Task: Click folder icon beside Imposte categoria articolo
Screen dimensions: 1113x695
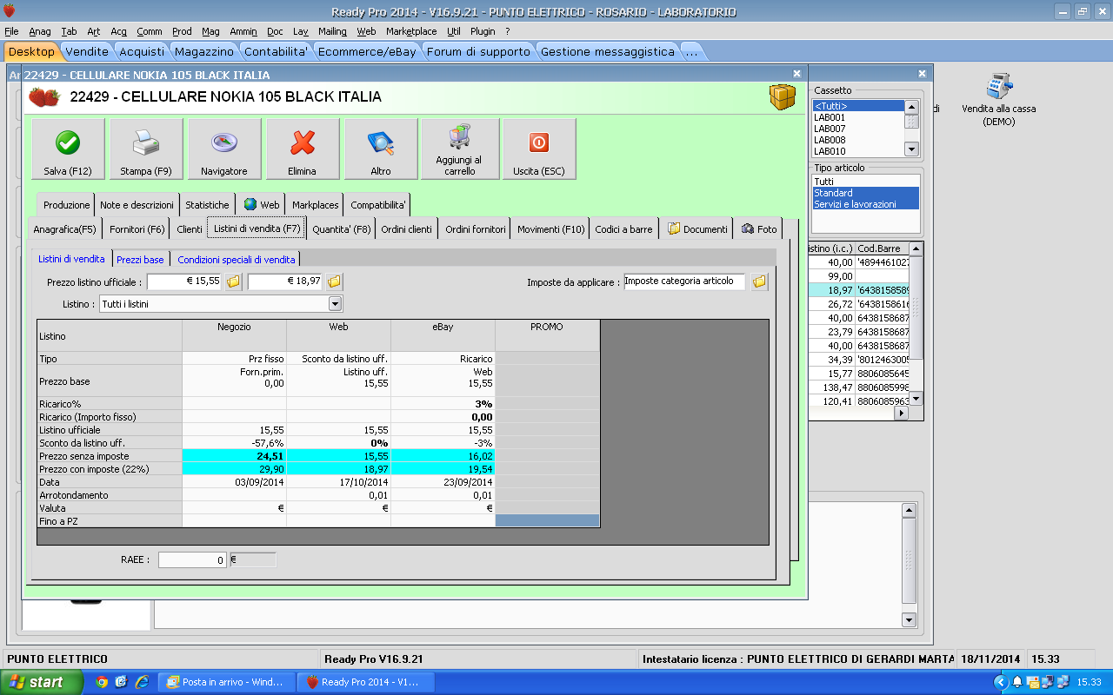Action: click(759, 281)
